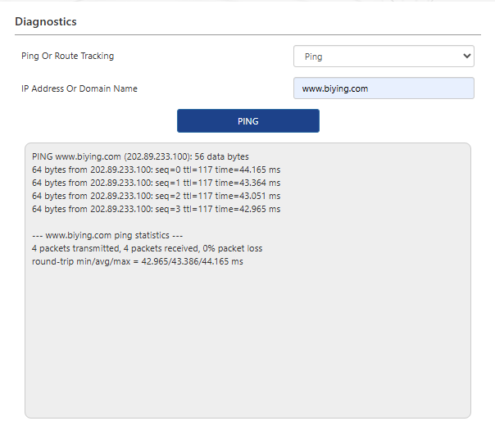The height and width of the screenshot is (430, 495).
Task: Click the empty area of the output box
Action: click(246, 344)
